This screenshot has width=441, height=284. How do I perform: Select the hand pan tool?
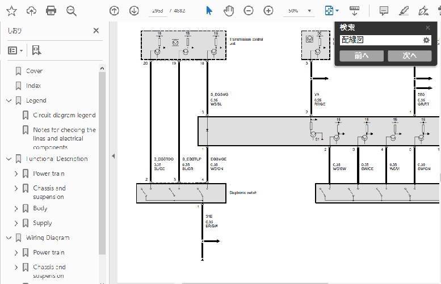point(229,11)
